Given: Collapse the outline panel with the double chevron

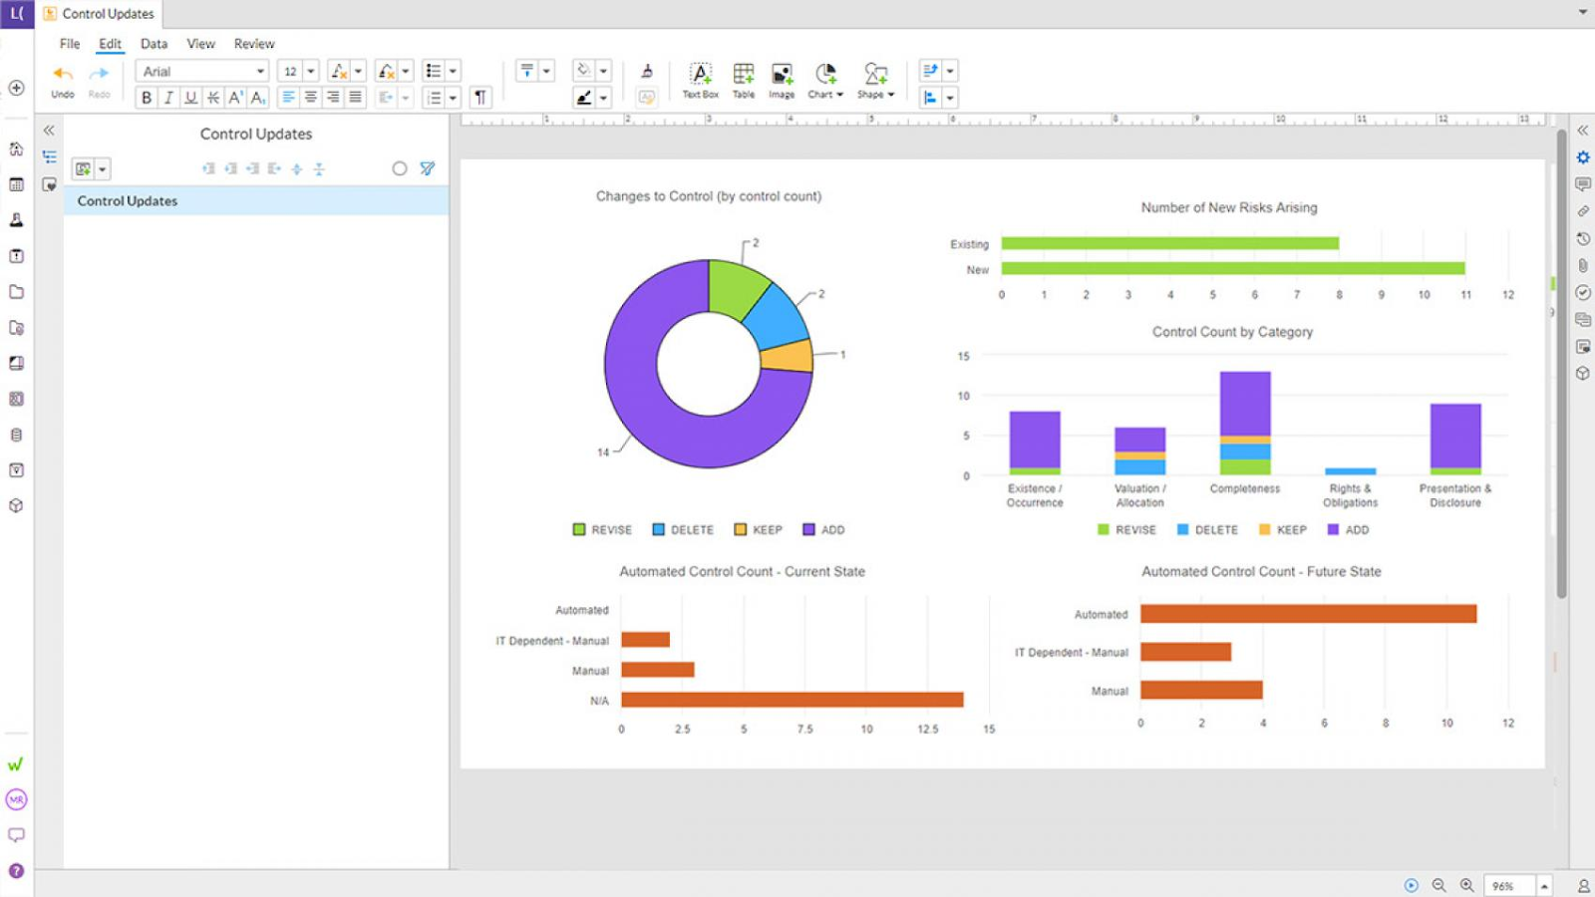Looking at the screenshot, I should [48, 130].
